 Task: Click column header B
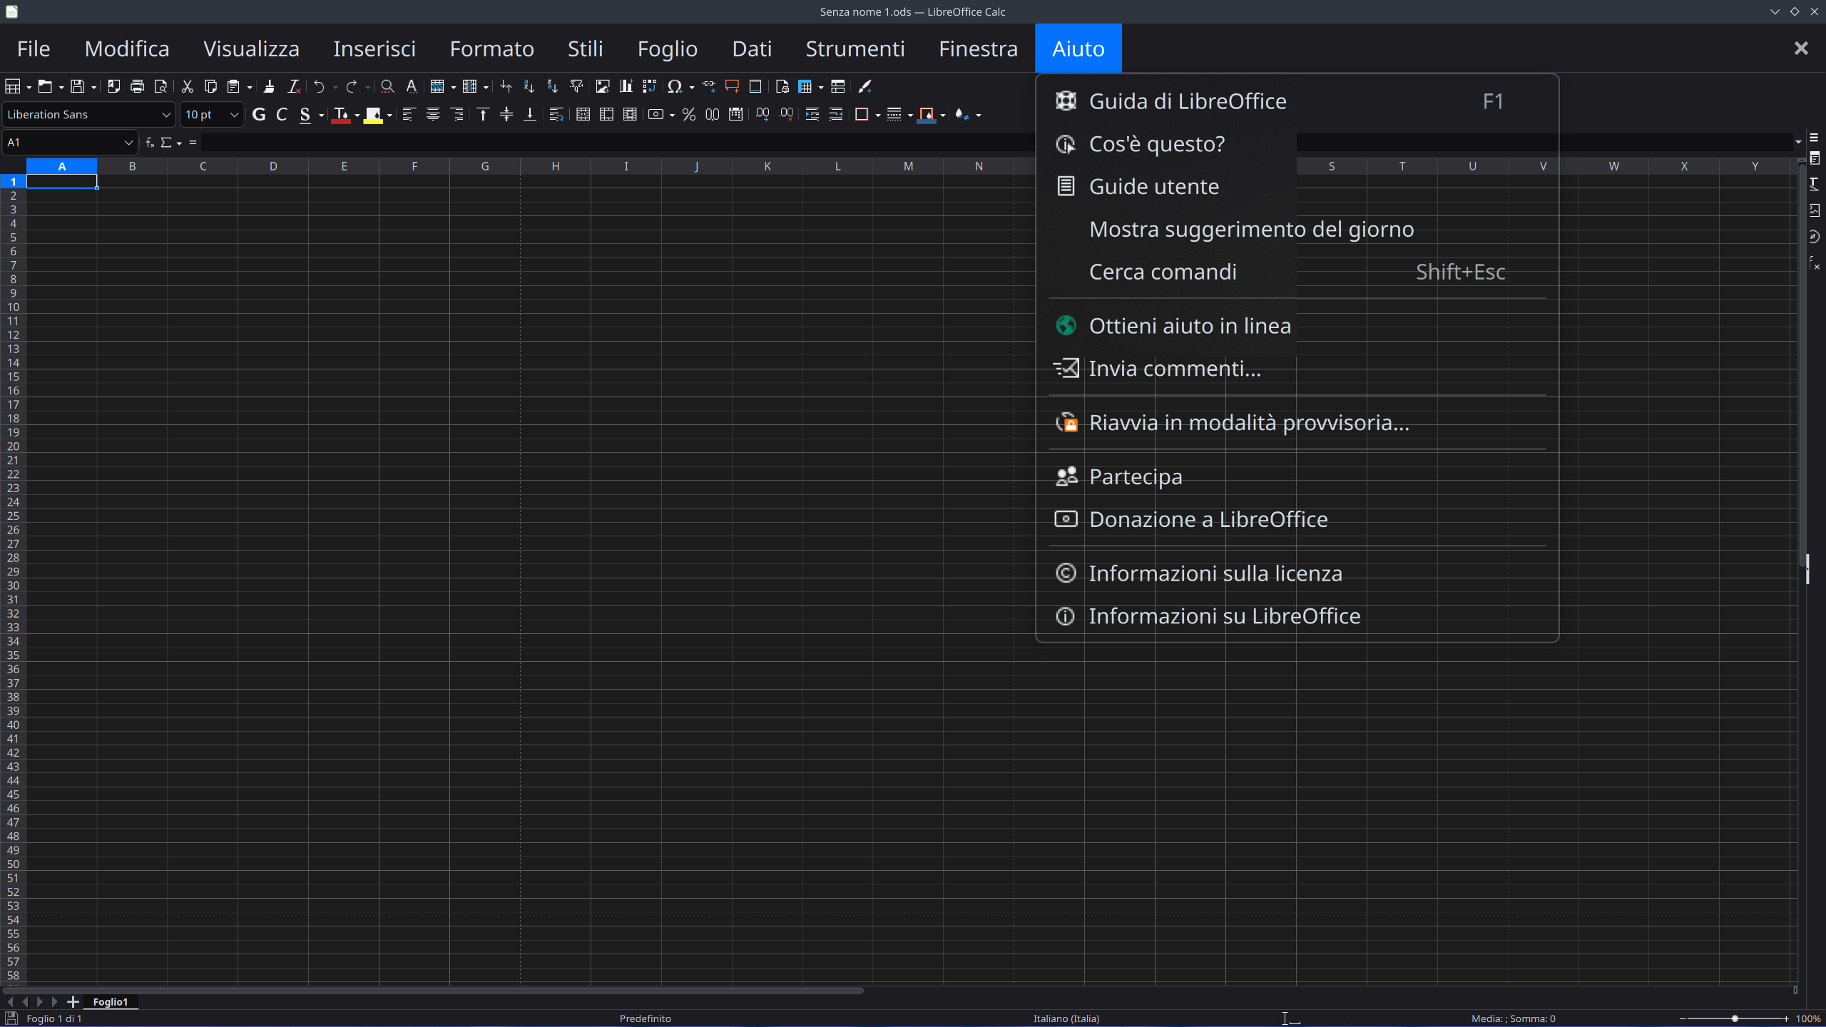coord(132,166)
